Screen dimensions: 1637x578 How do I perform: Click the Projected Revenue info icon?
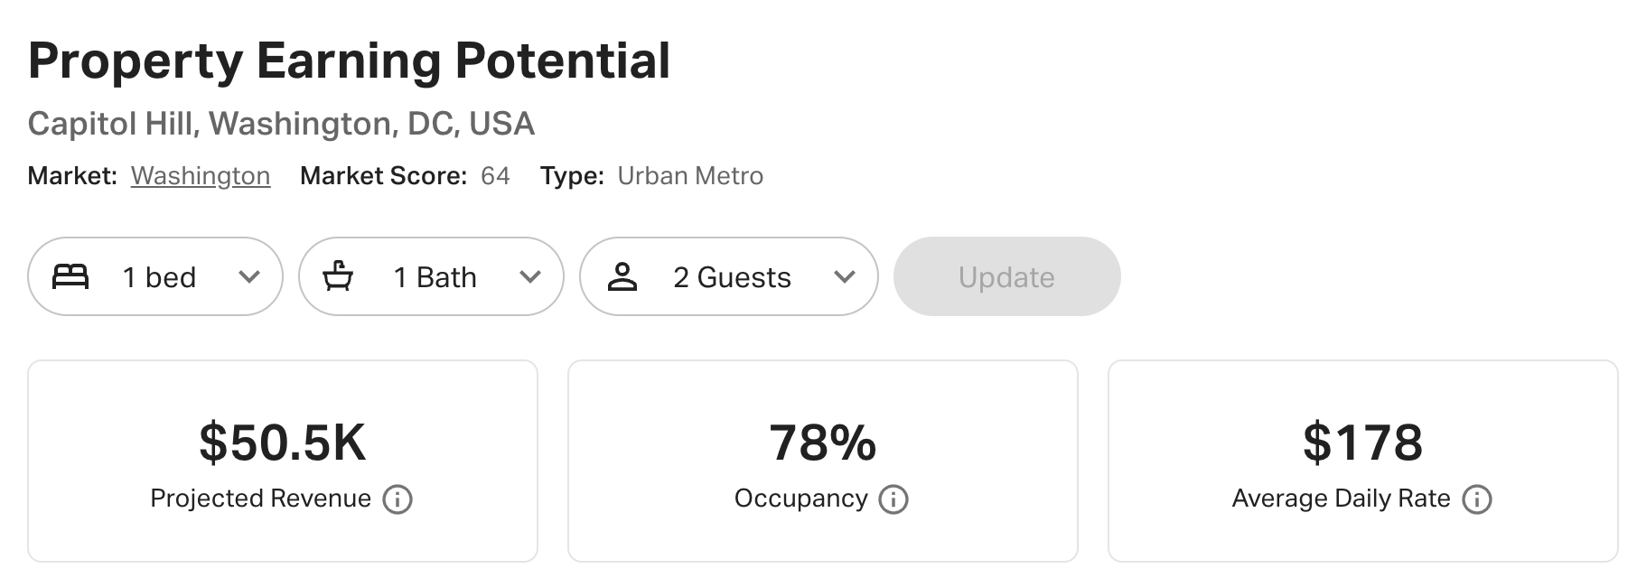(x=398, y=499)
